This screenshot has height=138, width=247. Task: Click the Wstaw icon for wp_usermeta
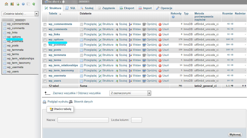130,76
